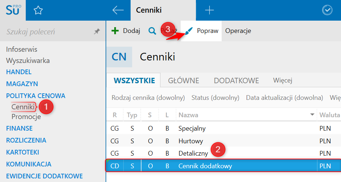Open the Operacje menu
The width and height of the screenshot is (341, 182).
tap(238, 31)
